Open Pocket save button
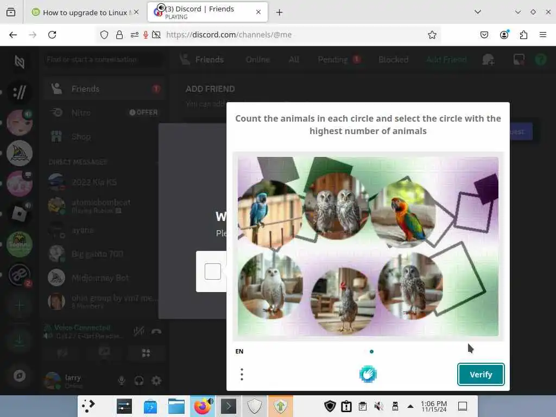Image resolution: width=556 pixels, height=417 pixels. click(x=484, y=35)
